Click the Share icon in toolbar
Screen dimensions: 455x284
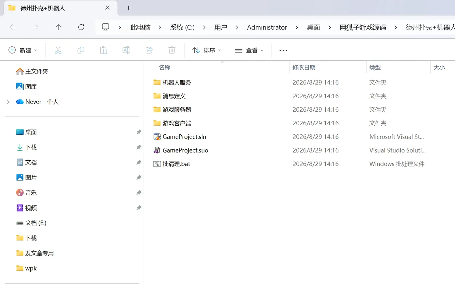pos(149,50)
